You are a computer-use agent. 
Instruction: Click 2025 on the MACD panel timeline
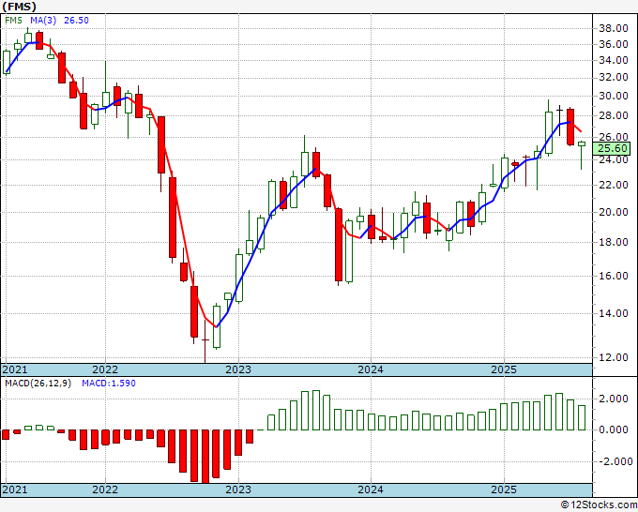point(504,489)
